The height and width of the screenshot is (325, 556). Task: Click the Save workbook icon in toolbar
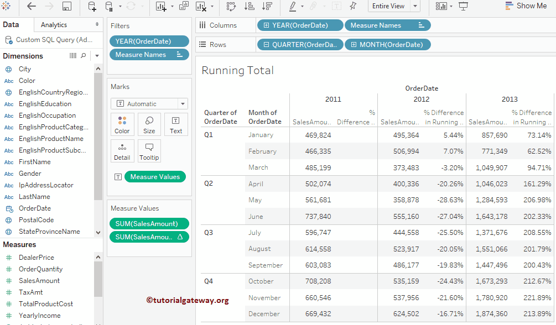[x=67, y=7]
